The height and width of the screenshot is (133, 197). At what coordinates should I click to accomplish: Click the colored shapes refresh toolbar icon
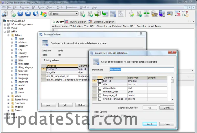pyautogui.click(x=43, y=14)
